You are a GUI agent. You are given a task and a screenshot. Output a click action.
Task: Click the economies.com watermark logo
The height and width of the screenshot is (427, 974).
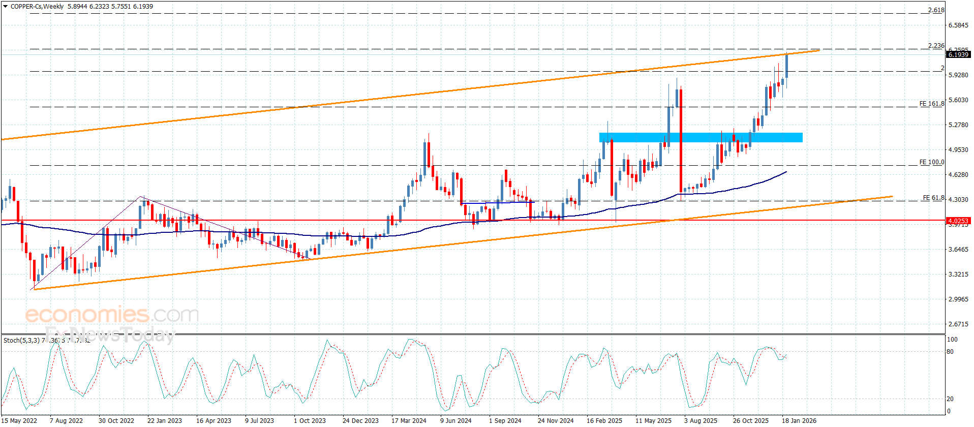click(112, 315)
